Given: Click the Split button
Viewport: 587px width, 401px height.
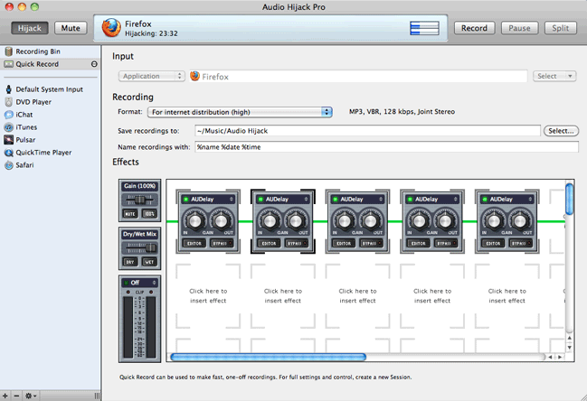Looking at the screenshot, I should pyautogui.click(x=561, y=28).
